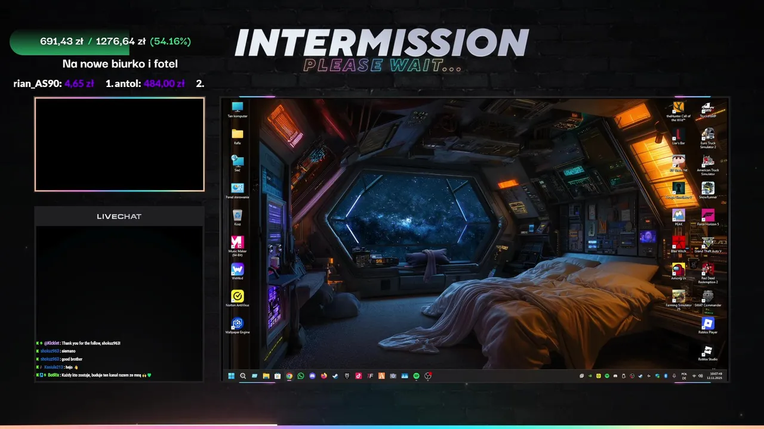The width and height of the screenshot is (764, 429).
Task: Open Firefox from the taskbar
Action: [x=324, y=376]
